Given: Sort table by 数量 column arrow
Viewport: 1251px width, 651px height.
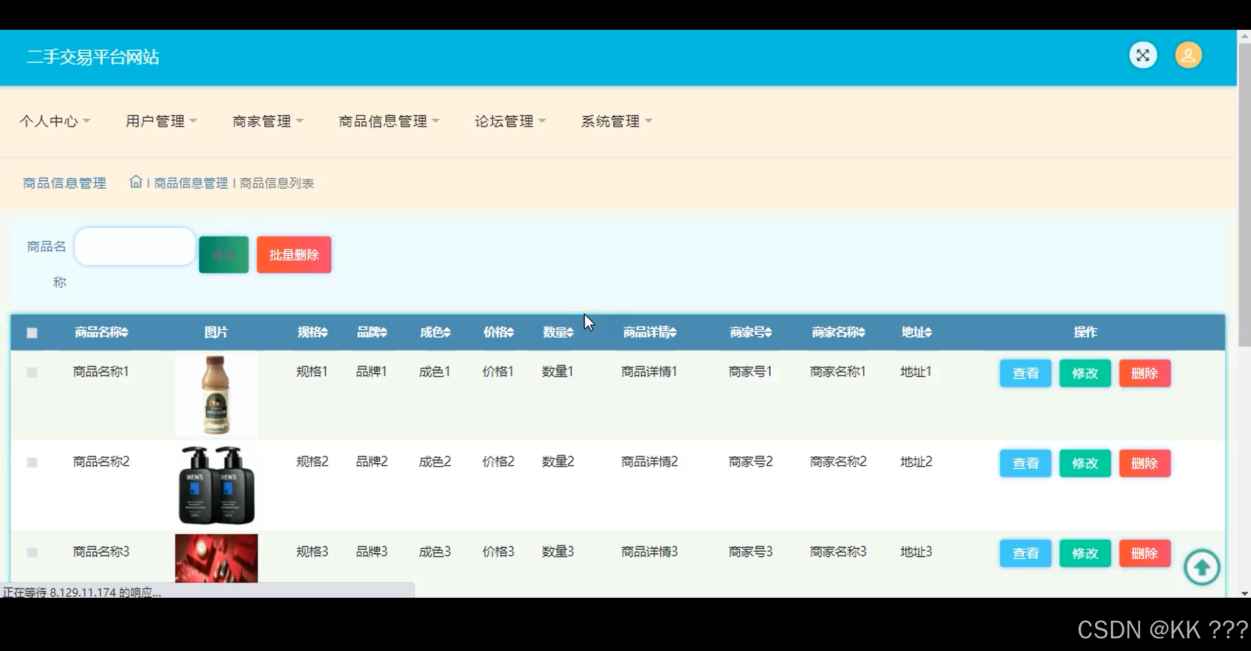Looking at the screenshot, I should point(571,332).
